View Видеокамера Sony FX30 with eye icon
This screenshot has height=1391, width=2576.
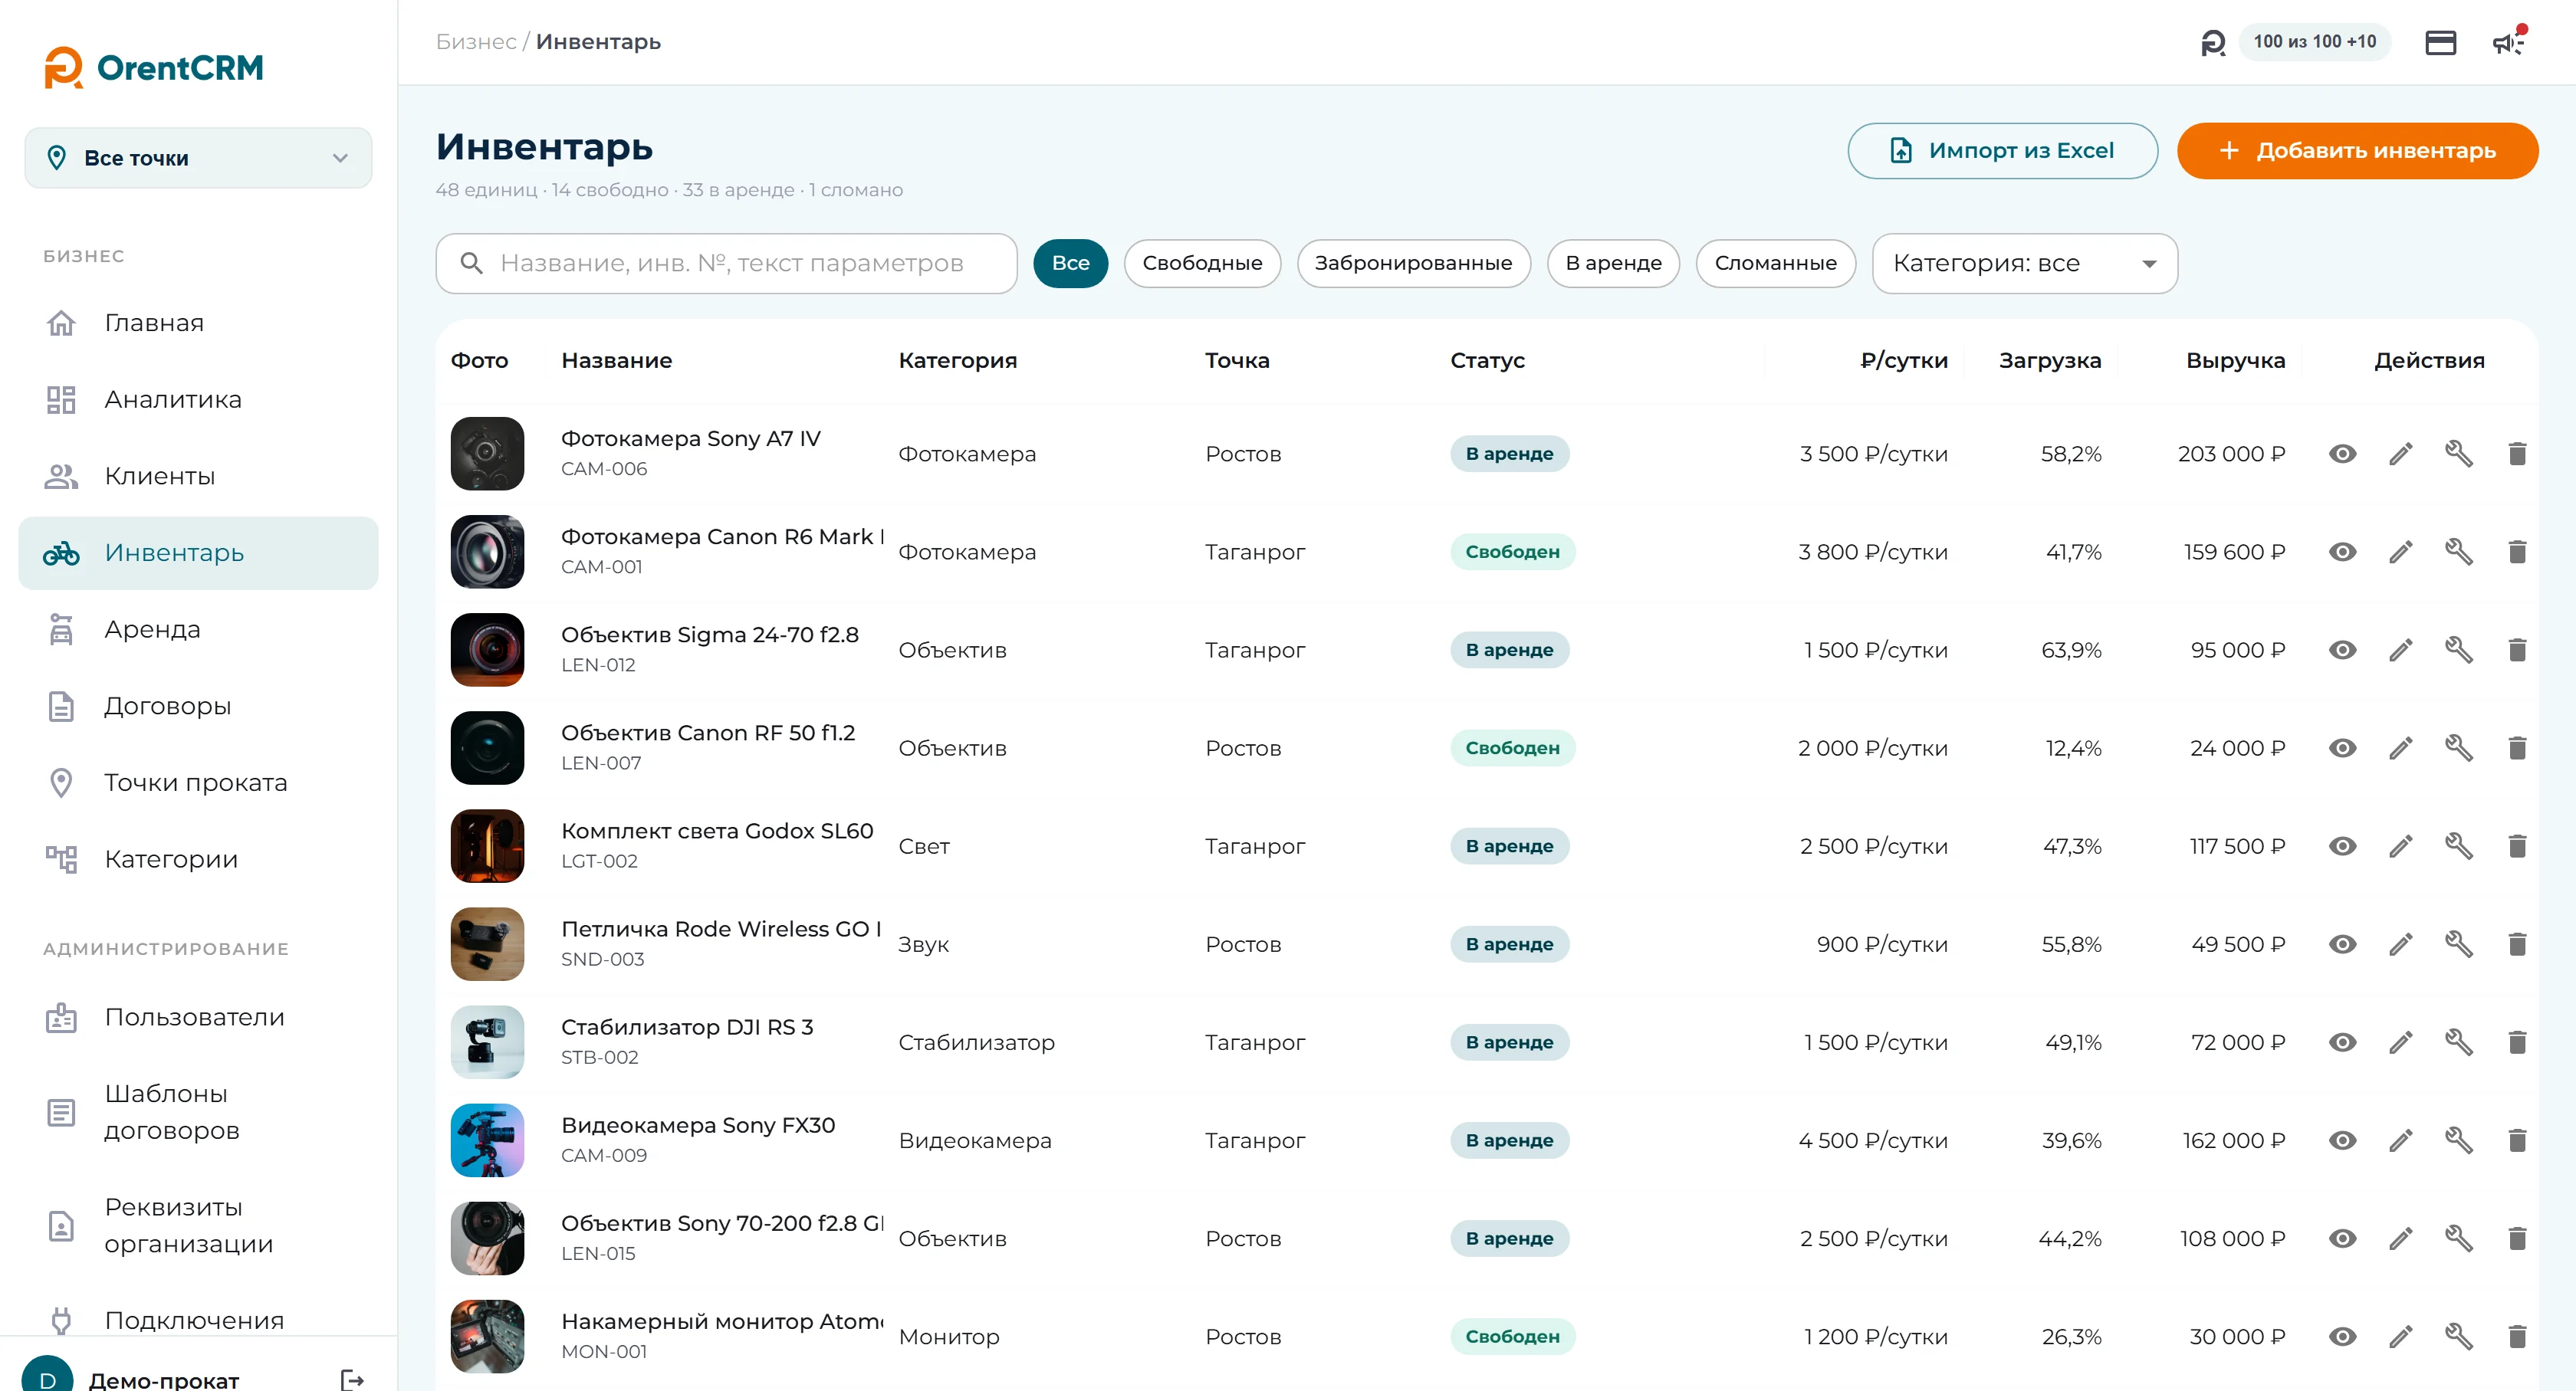[2342, 1139]
